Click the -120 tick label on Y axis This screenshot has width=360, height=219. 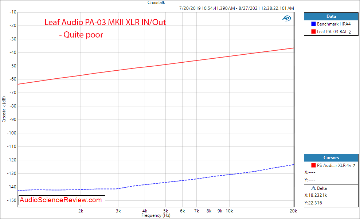coord(12,160)
